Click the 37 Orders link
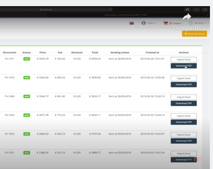Viewport: 213px width, 169px height. [175, 23]
